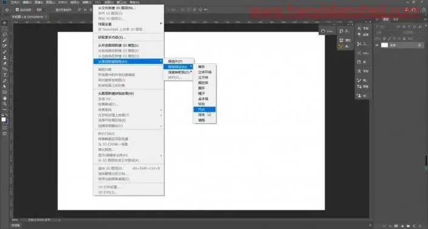Choose 从文件新建 3D 图层 menu item

128,8
